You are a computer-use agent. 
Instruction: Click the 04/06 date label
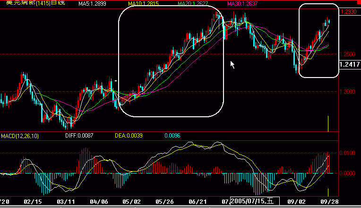[x=99, y=202]
